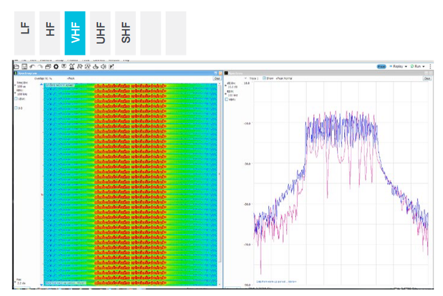Screen dimensions: 443x296
Task: Enable the 3-D checkbox in Spectrogram panel
Action: click(16, 108)
